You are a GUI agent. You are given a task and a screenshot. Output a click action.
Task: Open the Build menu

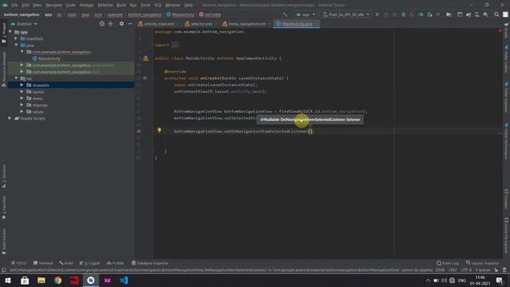121,5
